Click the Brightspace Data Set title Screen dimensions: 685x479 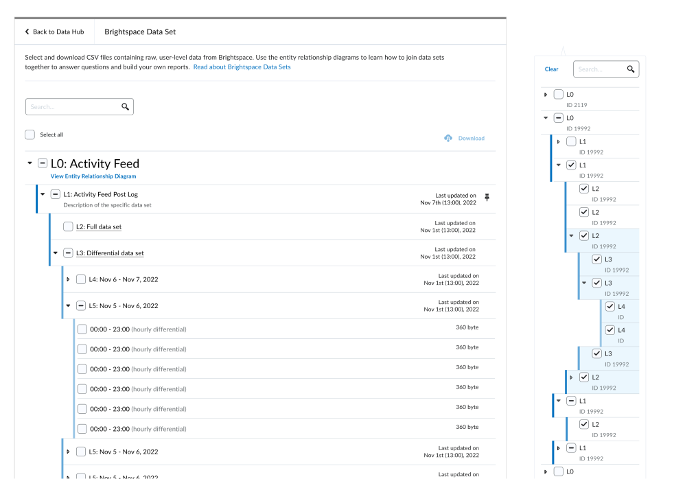click(x=140, y=32)
